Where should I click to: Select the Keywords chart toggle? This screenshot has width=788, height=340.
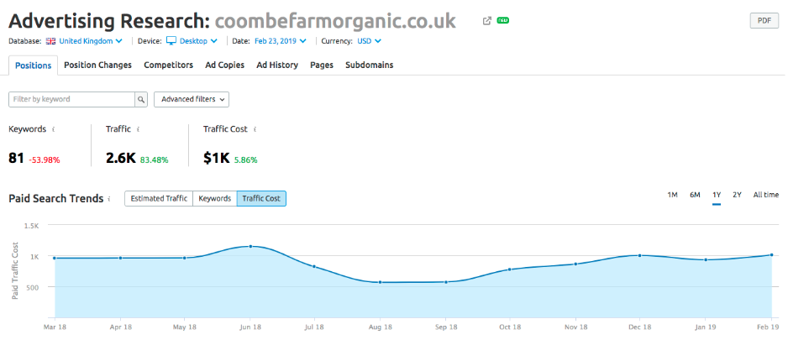[x=214, y=198]
